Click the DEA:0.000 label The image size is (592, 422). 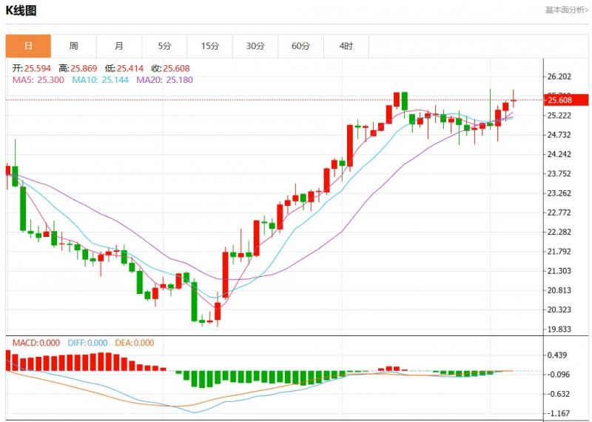point(135,343)
